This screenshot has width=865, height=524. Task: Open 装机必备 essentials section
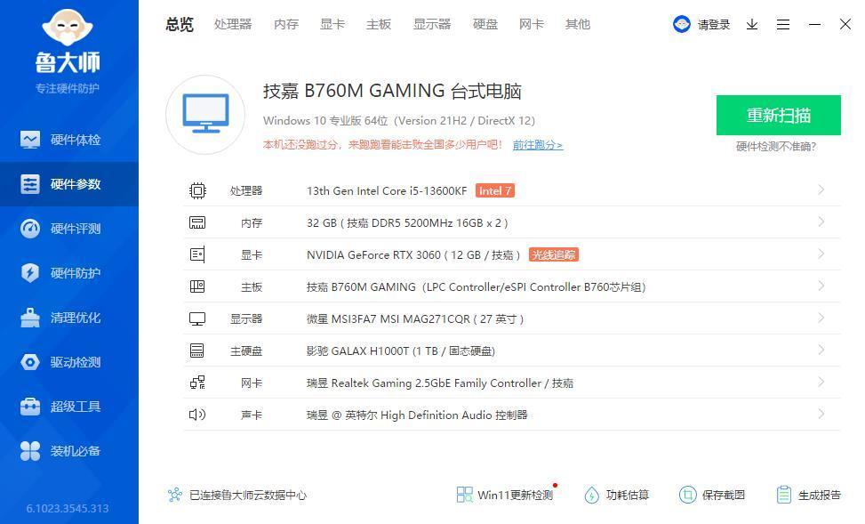click(x=69, y=451)
